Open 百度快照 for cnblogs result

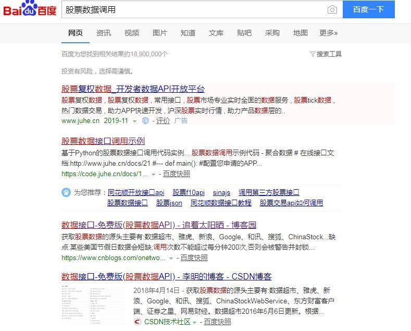coord(194,258)
